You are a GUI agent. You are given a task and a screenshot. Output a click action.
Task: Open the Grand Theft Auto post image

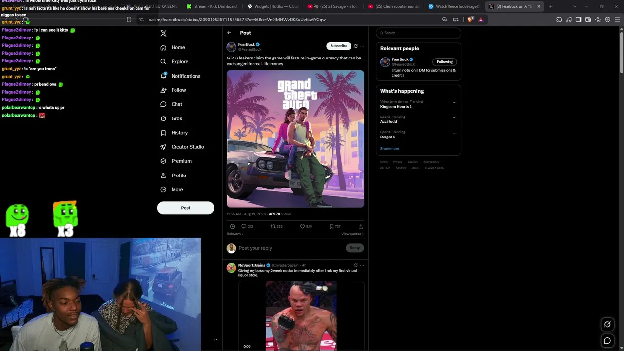click(295, 139)
